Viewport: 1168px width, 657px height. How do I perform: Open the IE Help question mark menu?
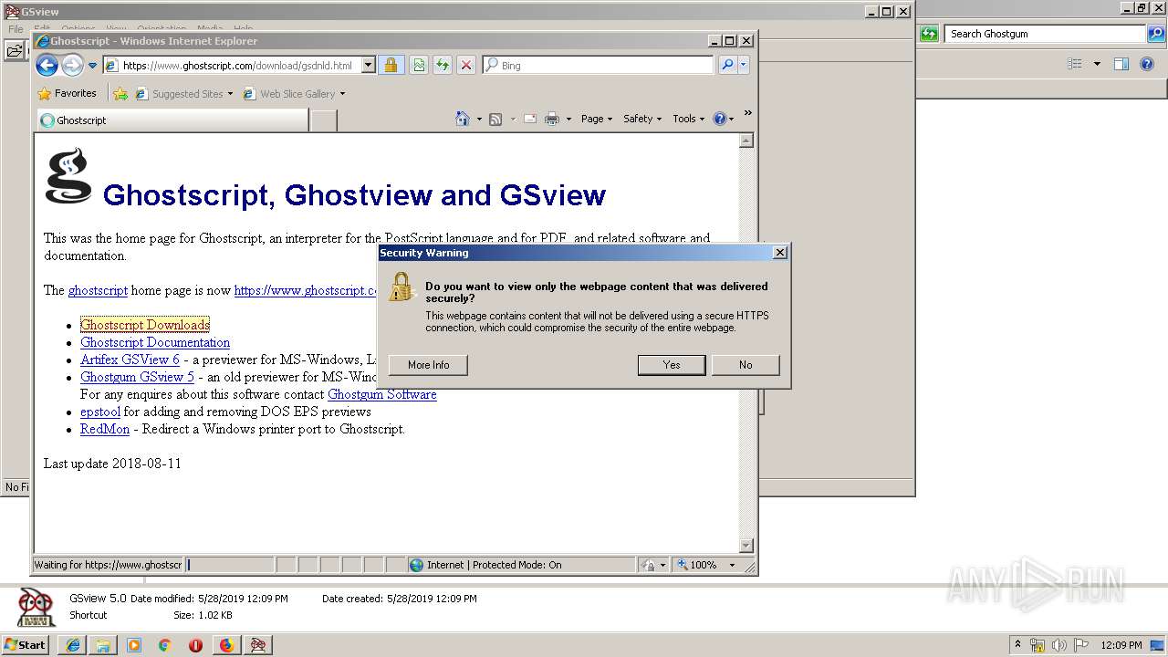tap(723, 119)
